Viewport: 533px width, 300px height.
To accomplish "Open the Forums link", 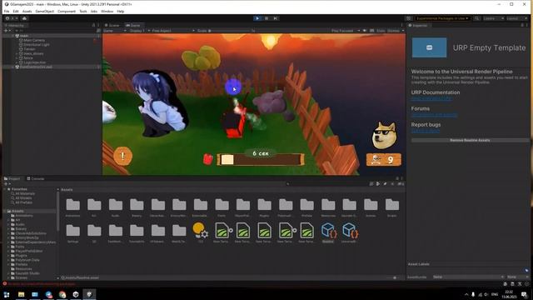I will 435,115.
